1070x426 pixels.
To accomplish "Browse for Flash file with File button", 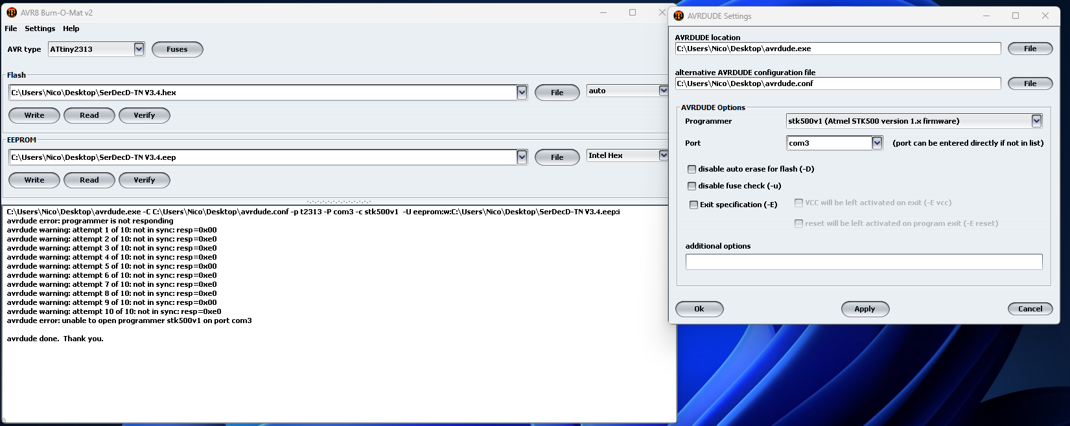I will click(557, 93).
